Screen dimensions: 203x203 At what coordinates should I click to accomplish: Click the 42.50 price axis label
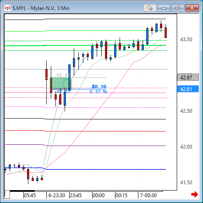(x=186, y=111)
